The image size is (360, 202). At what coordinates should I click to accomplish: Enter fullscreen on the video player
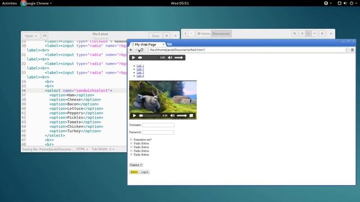(x=191, y=116)
